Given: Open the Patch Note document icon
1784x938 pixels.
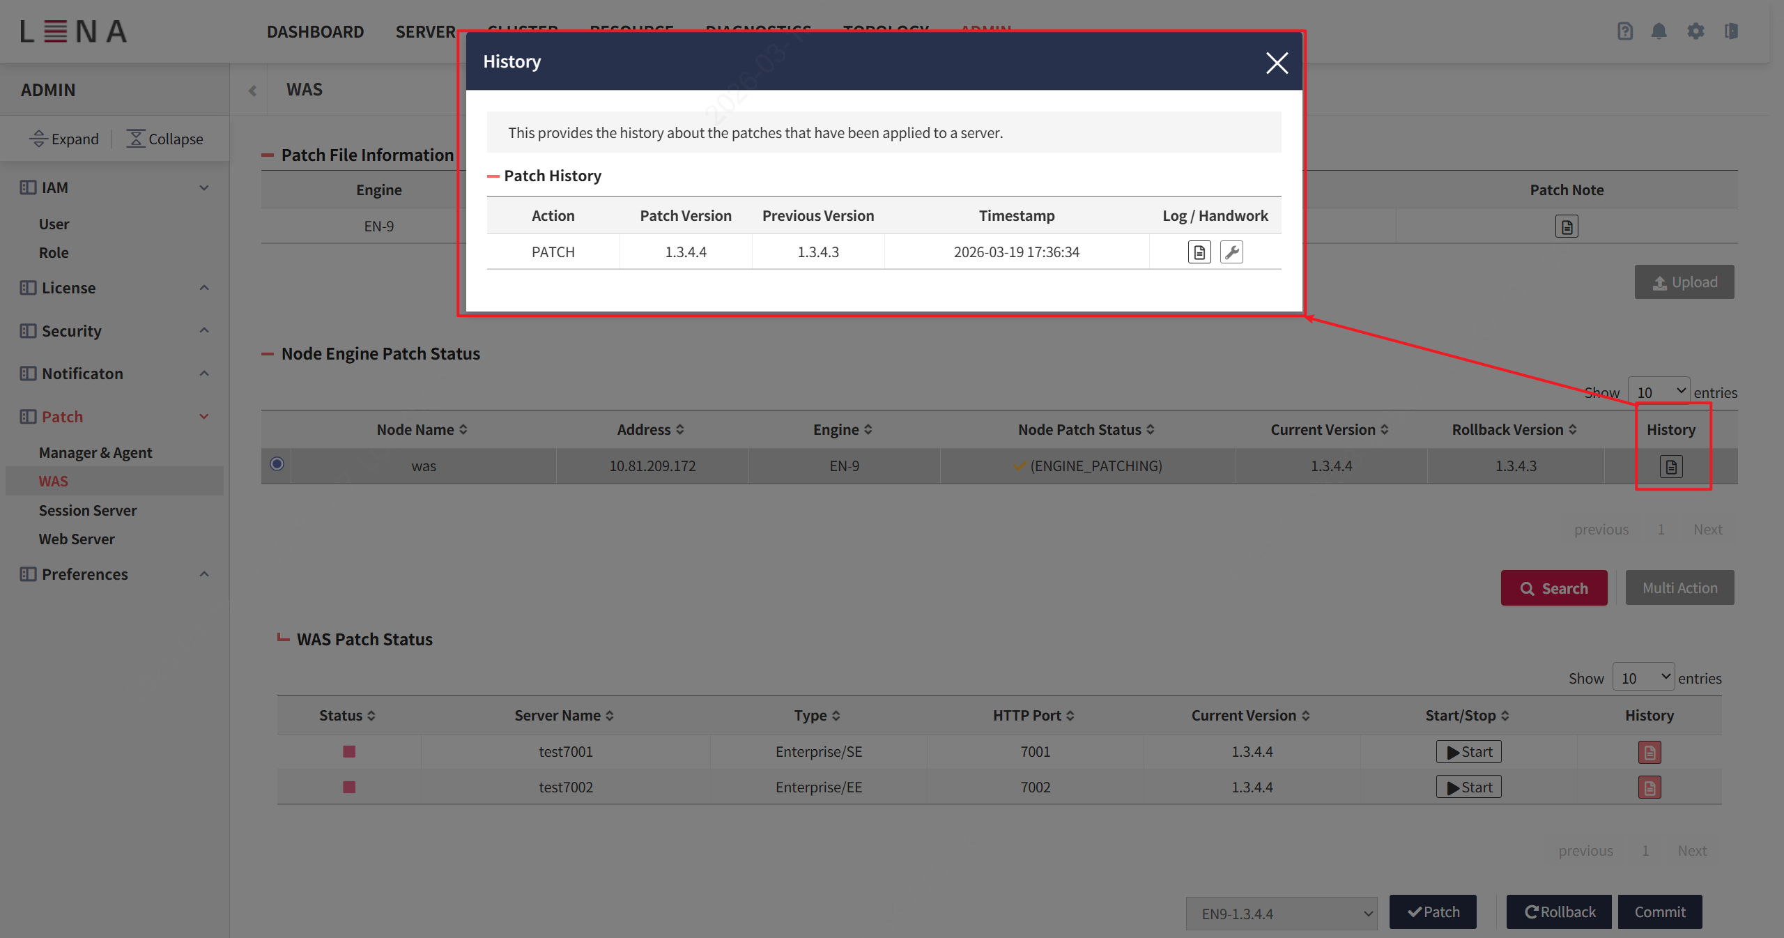Looking at the screenshot, I should [1566, 226].
